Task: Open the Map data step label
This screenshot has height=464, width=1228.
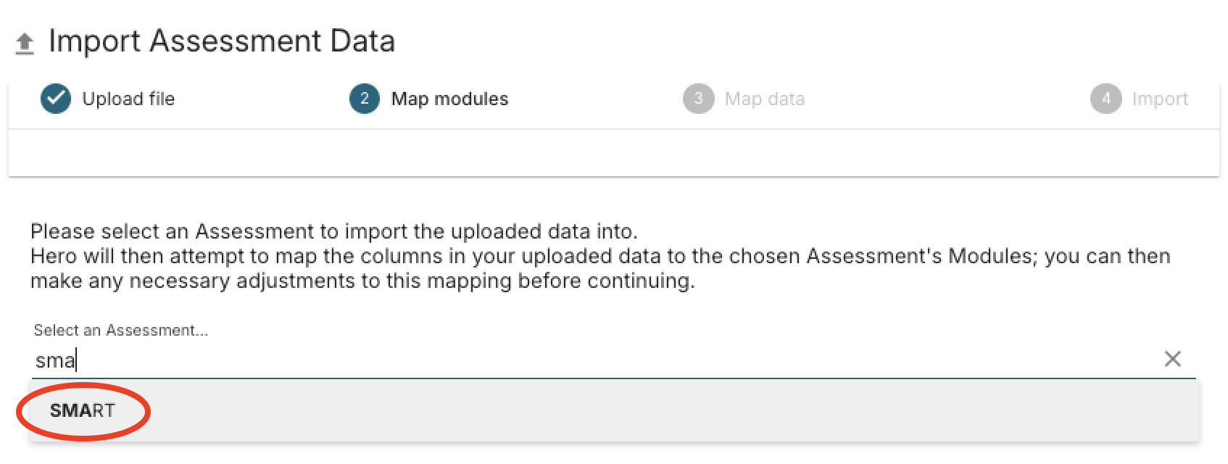Action: click(x=765, y=99)
